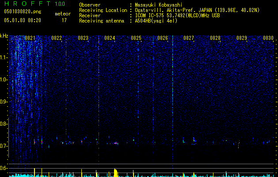The image size is (278, 177).
Task: Click the 0.7 kHz axis label
Action: tap(3, 146)
